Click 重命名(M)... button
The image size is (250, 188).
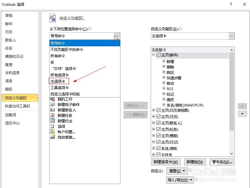pos(222,162)
